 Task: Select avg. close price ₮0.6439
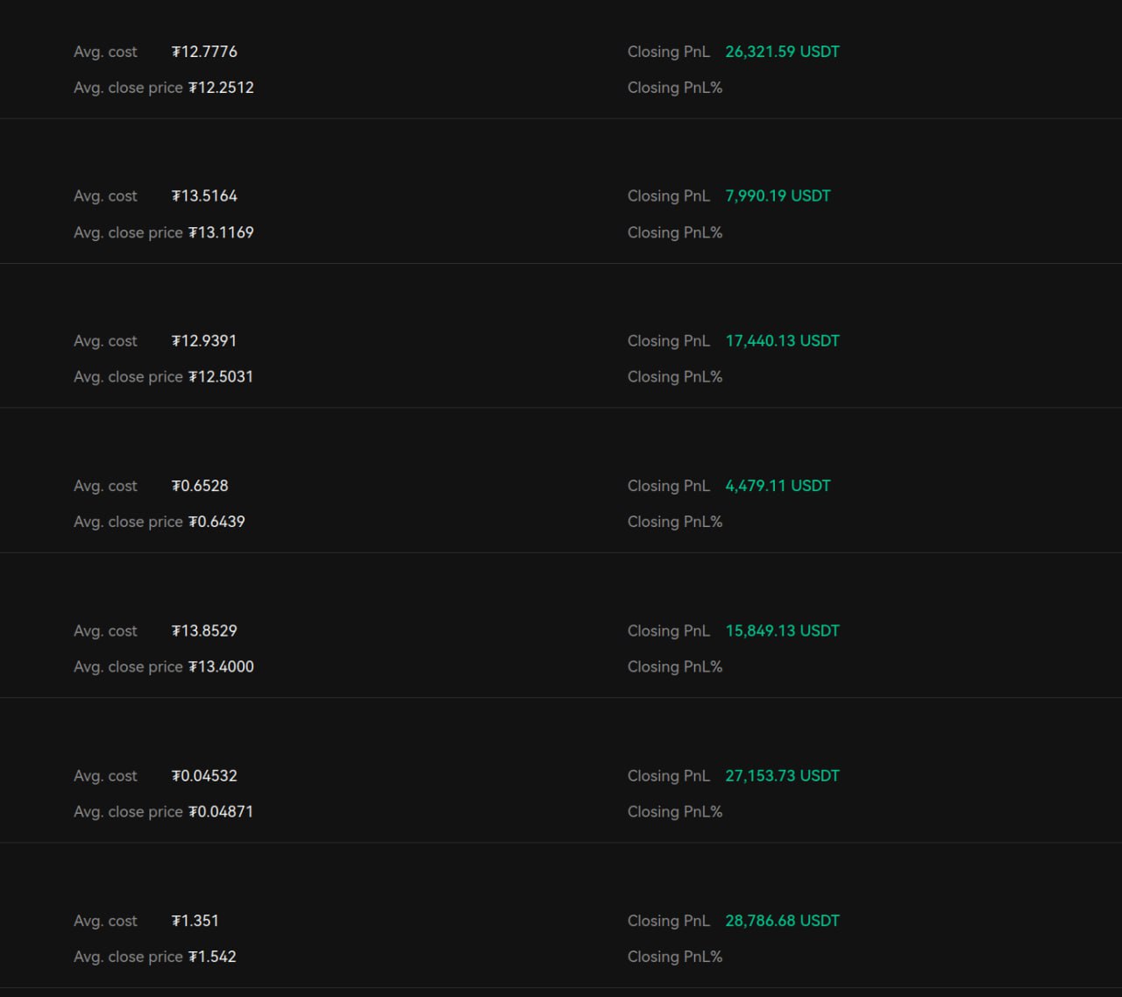point(217,522)
